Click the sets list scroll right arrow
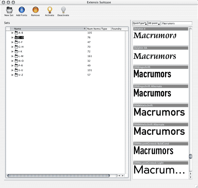Viewport: 198px width, 188px height. point(123,176)
